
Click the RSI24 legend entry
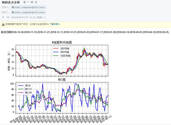(x=25, y=93)
